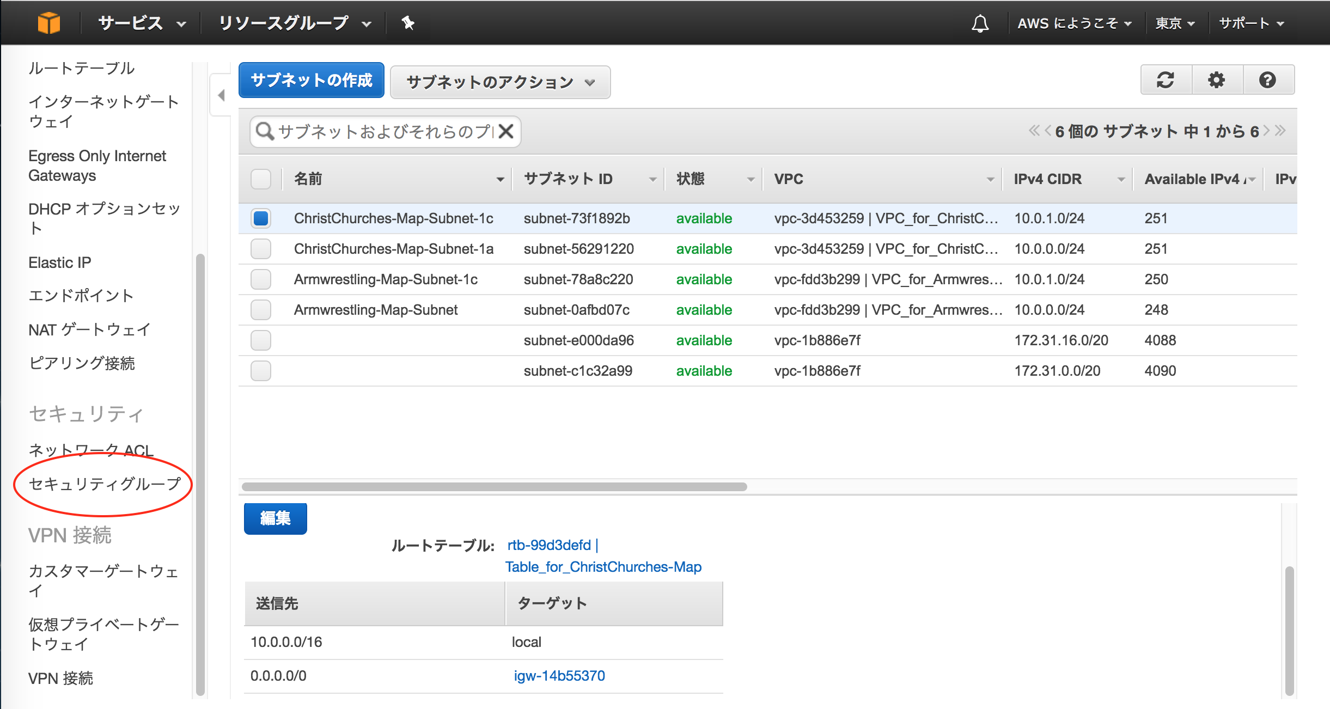The height and width of the screenshot is (709, 1330).
Task: Open the サポート menu
Action: coord(1252,23)
